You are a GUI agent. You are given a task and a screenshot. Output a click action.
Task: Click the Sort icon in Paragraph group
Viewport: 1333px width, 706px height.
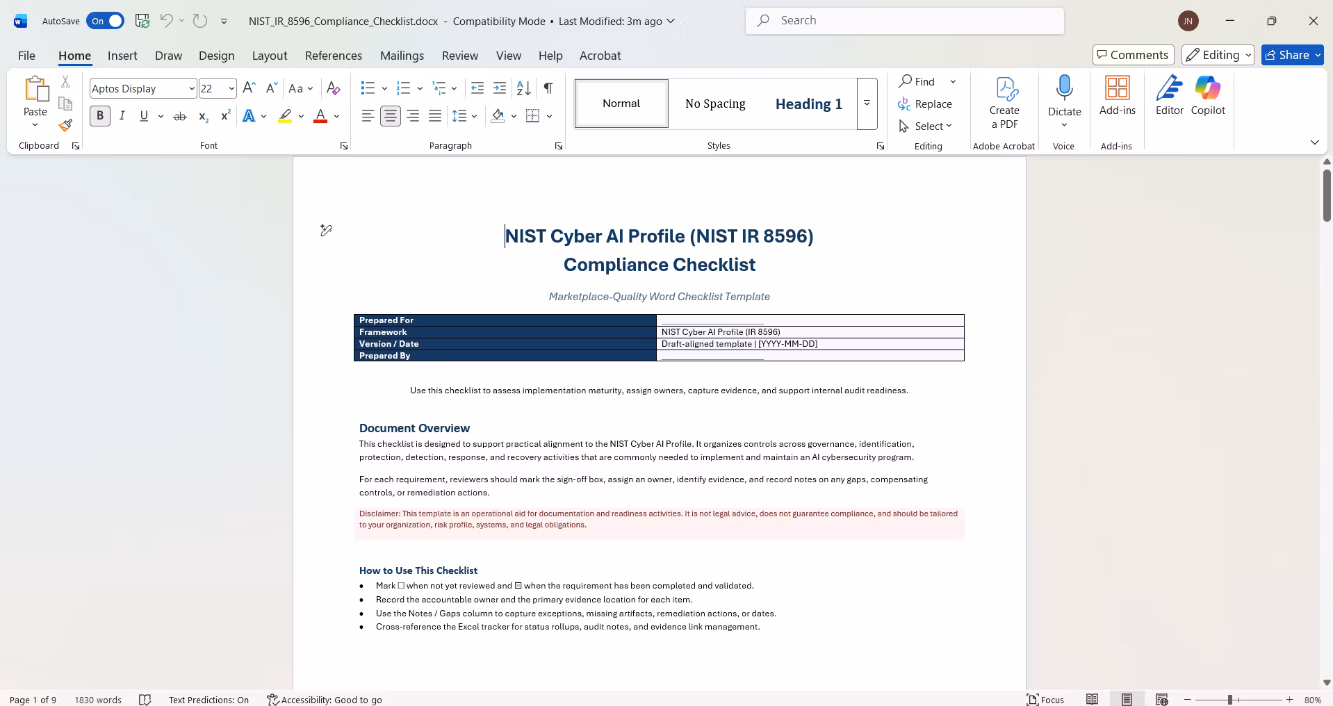coord(524,88)
